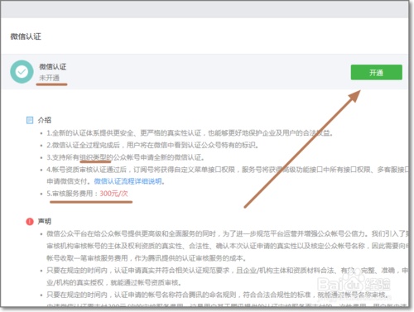
Task: Click the teal checkmark 微信认证 icon
Action: (x=22, y=72)
